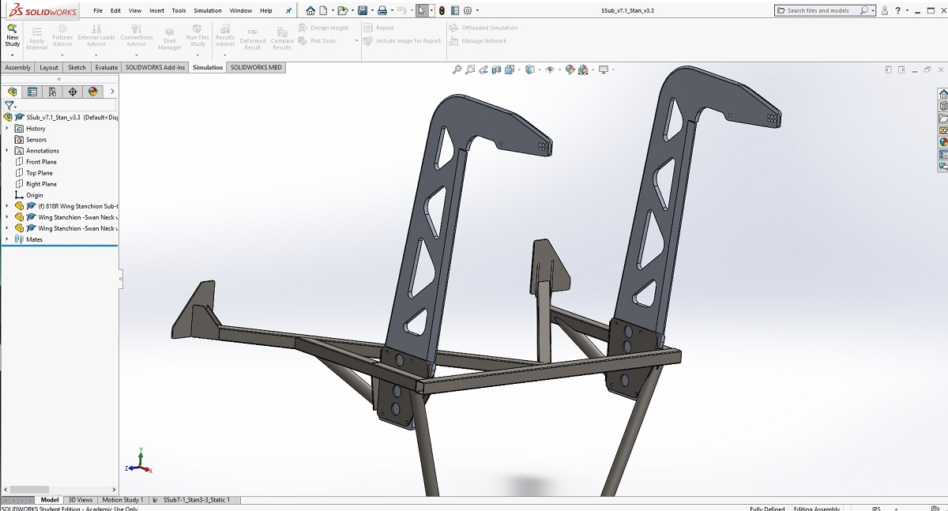Image resolution: width=948 pixels, height=511 pixels.
Task: Click the Print icon
Action: coord(382,10)
